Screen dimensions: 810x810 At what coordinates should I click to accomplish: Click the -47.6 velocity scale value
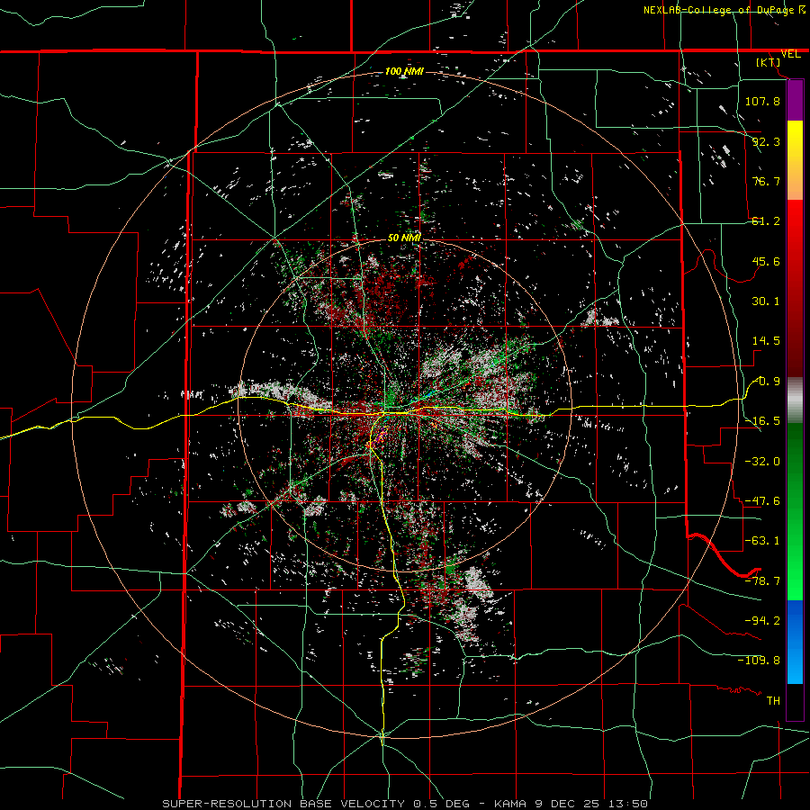pos(762,501)
